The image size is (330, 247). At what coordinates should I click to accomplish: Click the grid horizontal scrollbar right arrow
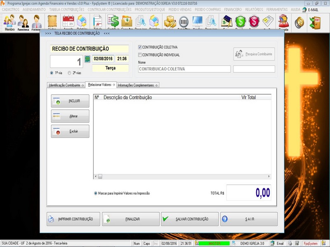tap(269, 177)
